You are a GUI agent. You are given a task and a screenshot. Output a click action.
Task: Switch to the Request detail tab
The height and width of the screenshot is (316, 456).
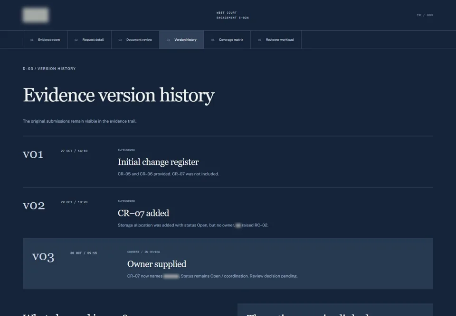[x=89, y=40]
